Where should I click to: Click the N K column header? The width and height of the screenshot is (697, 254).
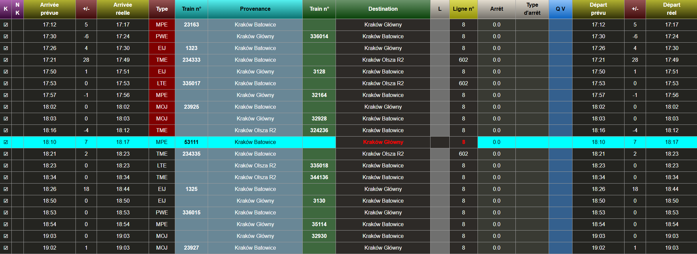pyautogui.click(x=17, y=9)
